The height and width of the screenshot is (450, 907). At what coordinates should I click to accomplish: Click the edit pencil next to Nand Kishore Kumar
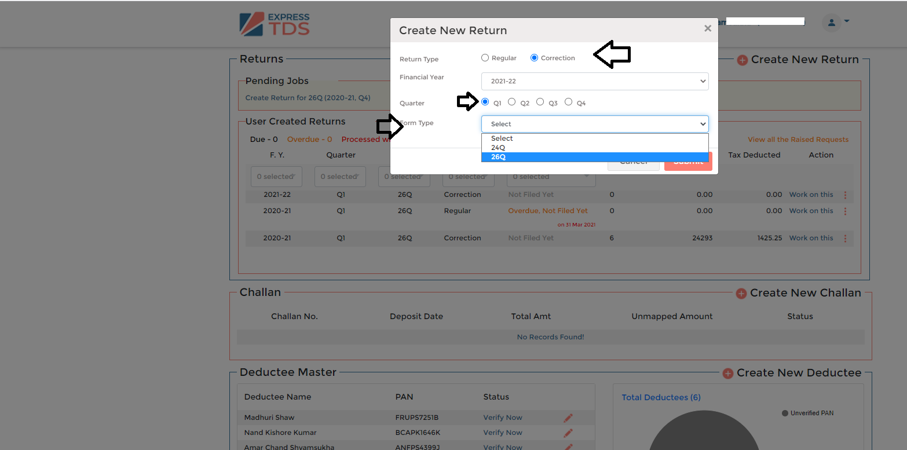pyautogui.click(x=568, y=433)
